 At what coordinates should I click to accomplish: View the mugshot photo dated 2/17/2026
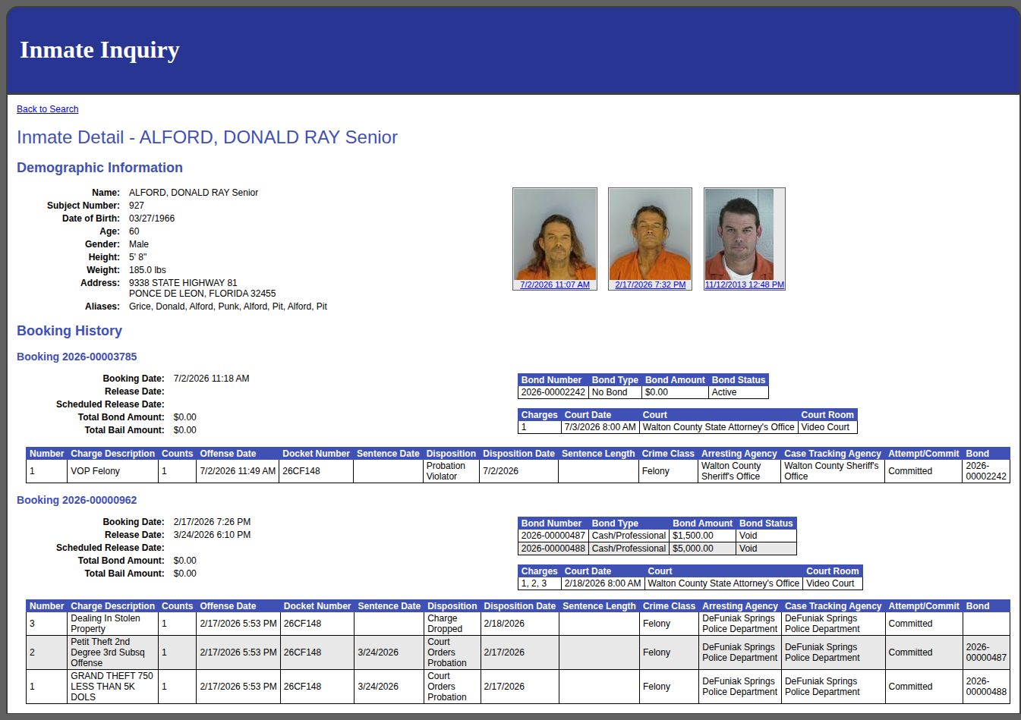651,234
